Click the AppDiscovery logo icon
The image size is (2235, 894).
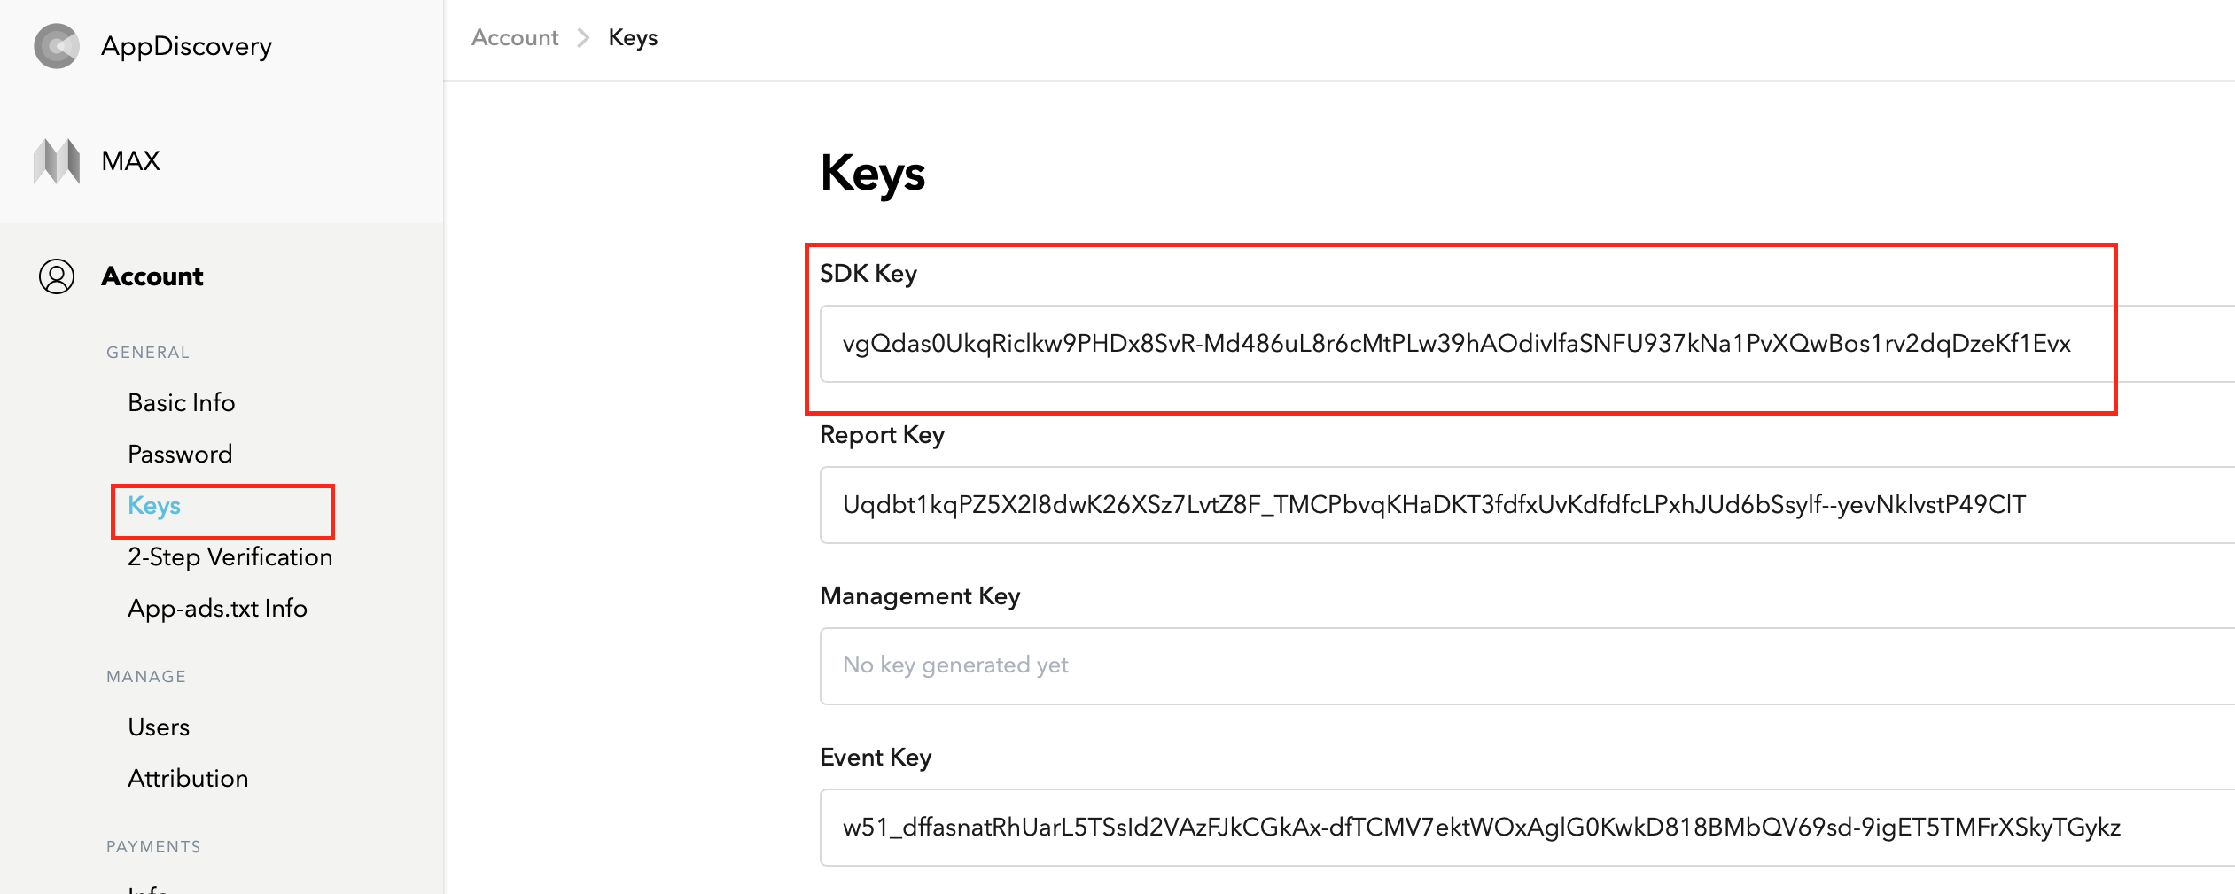[x=57, y=46]
